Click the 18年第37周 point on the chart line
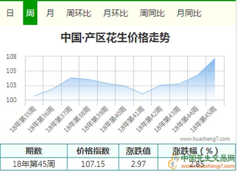Viewport: 237px width, 171px height. click(70, 78)
